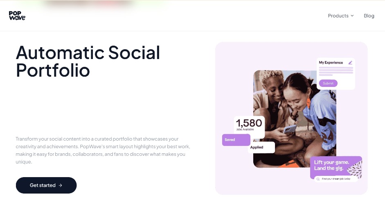Click the description paragraph about PopWave's smart layout
The width and height of the screenshot is (385, 205).
pyautogui.click(x=102, y=150)
